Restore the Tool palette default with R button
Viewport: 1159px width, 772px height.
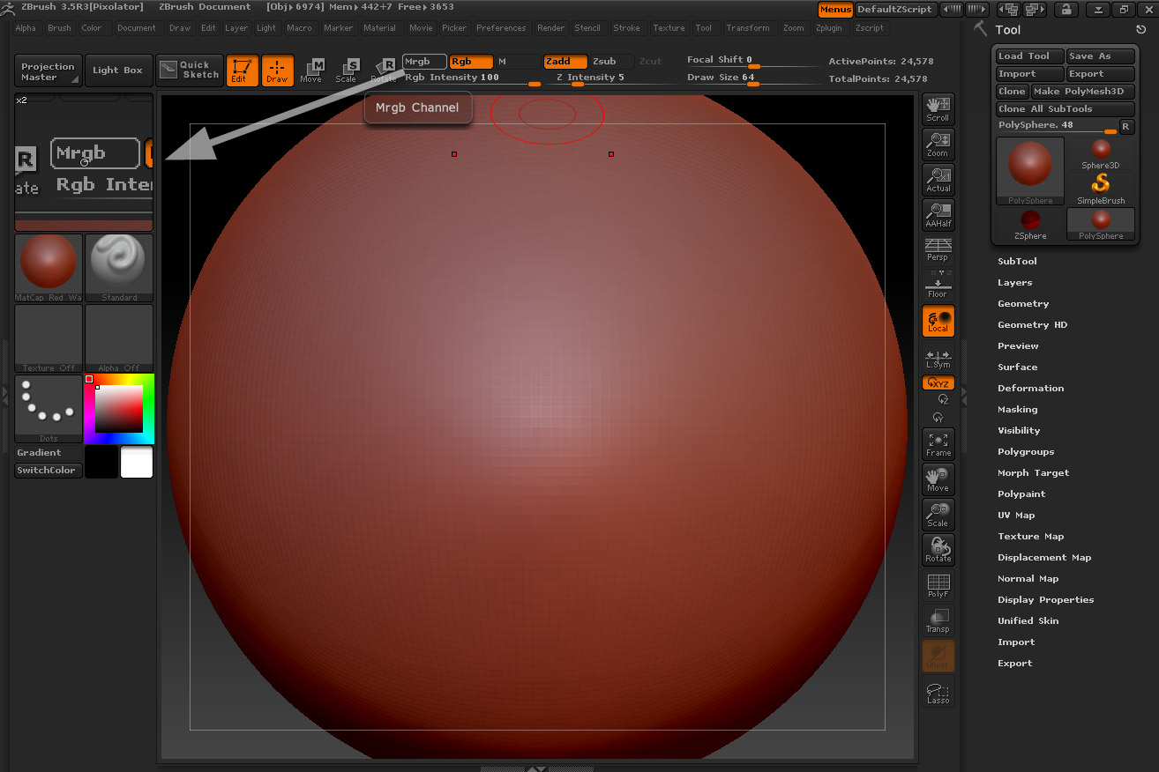[x=1125, y=126]
